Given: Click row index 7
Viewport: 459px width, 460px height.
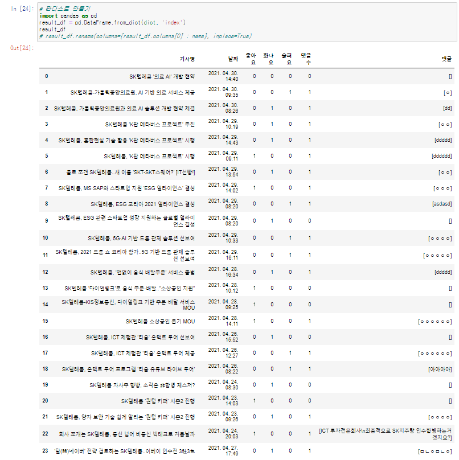Looking at the screenshot, I should point(46,188).
